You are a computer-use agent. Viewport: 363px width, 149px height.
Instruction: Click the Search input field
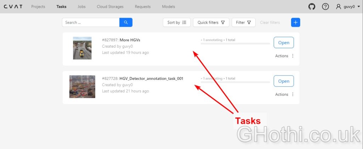(91, 23)
